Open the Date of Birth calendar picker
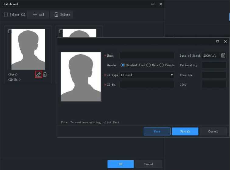Image resolution: width=230 pixels, height=170 pixels. 223,55
